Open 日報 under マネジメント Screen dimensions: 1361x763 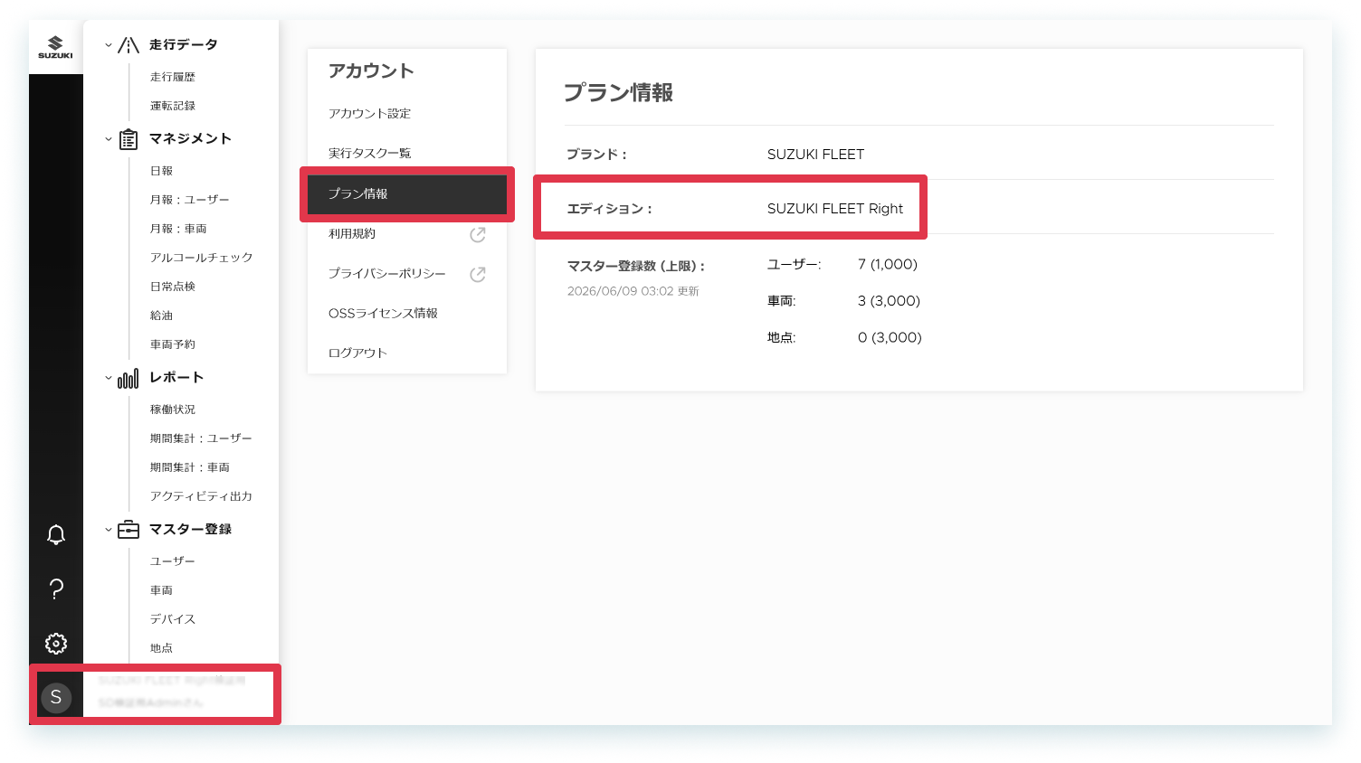coord(161,171)
